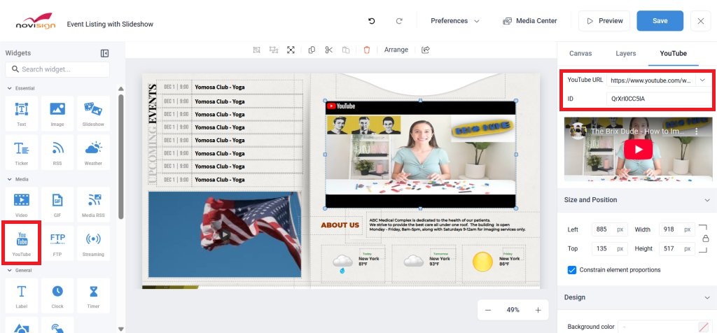The width and height of the screenshot is (717, 333).
Task: Edit the Width value field
Action: pyautogui.click(x=676, y=229)
